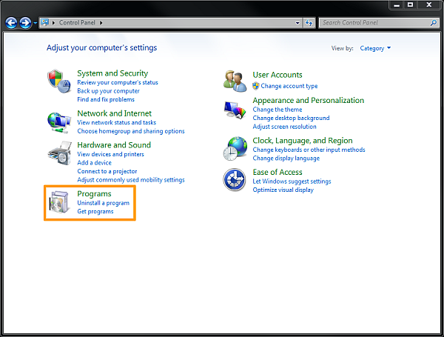This screenshot has height=337, width=444.
Task: Open Network and Internet category
Action: pyautogui.click(x=115, y=113)
